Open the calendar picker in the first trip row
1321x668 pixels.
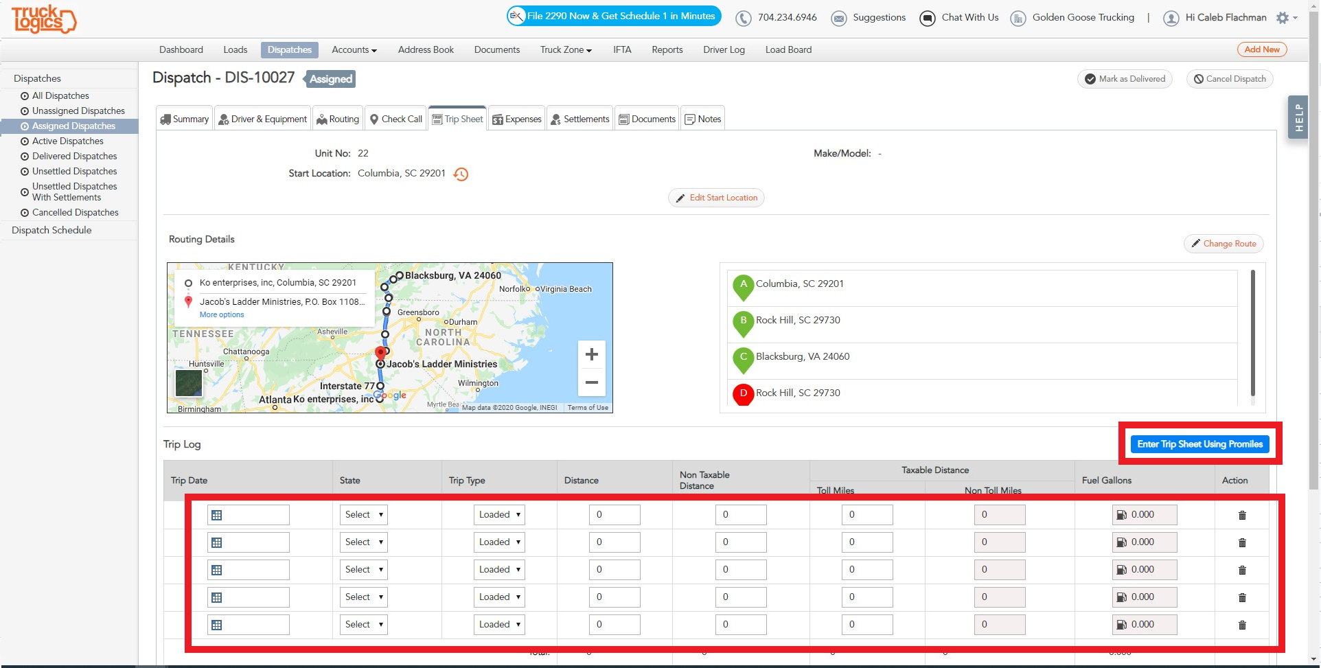pyautogui.click(x=216, y=514)
